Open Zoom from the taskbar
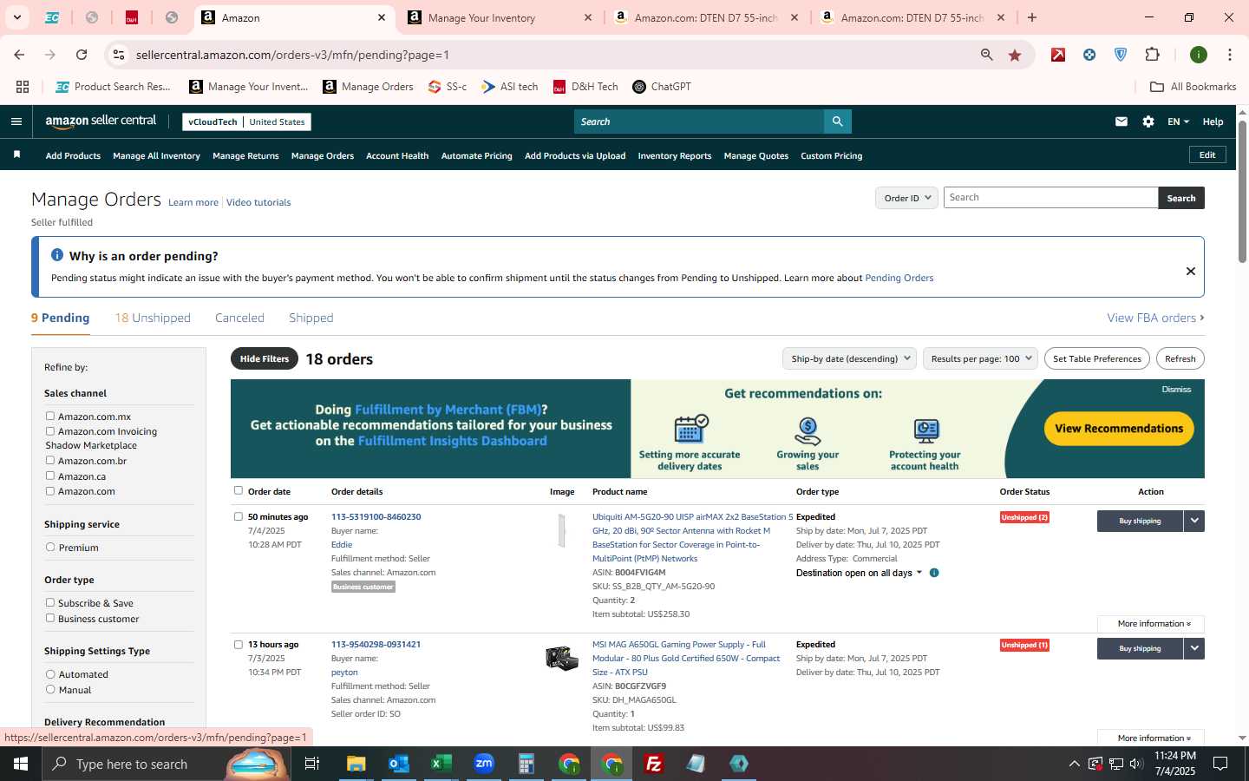Screen dimensions: 1249x781 coord(483,764)
